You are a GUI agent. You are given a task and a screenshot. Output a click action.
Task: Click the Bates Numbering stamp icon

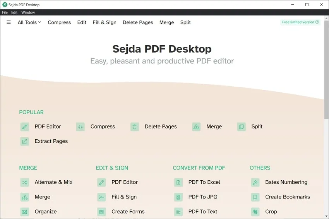tap(255, 182)
